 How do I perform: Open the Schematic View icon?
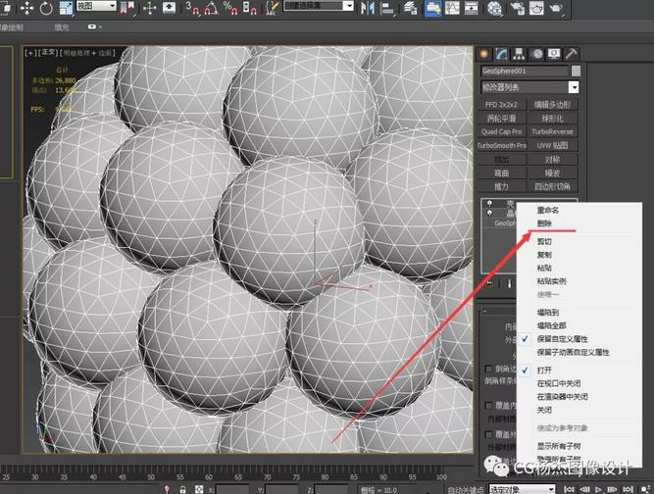coord(472,8)
